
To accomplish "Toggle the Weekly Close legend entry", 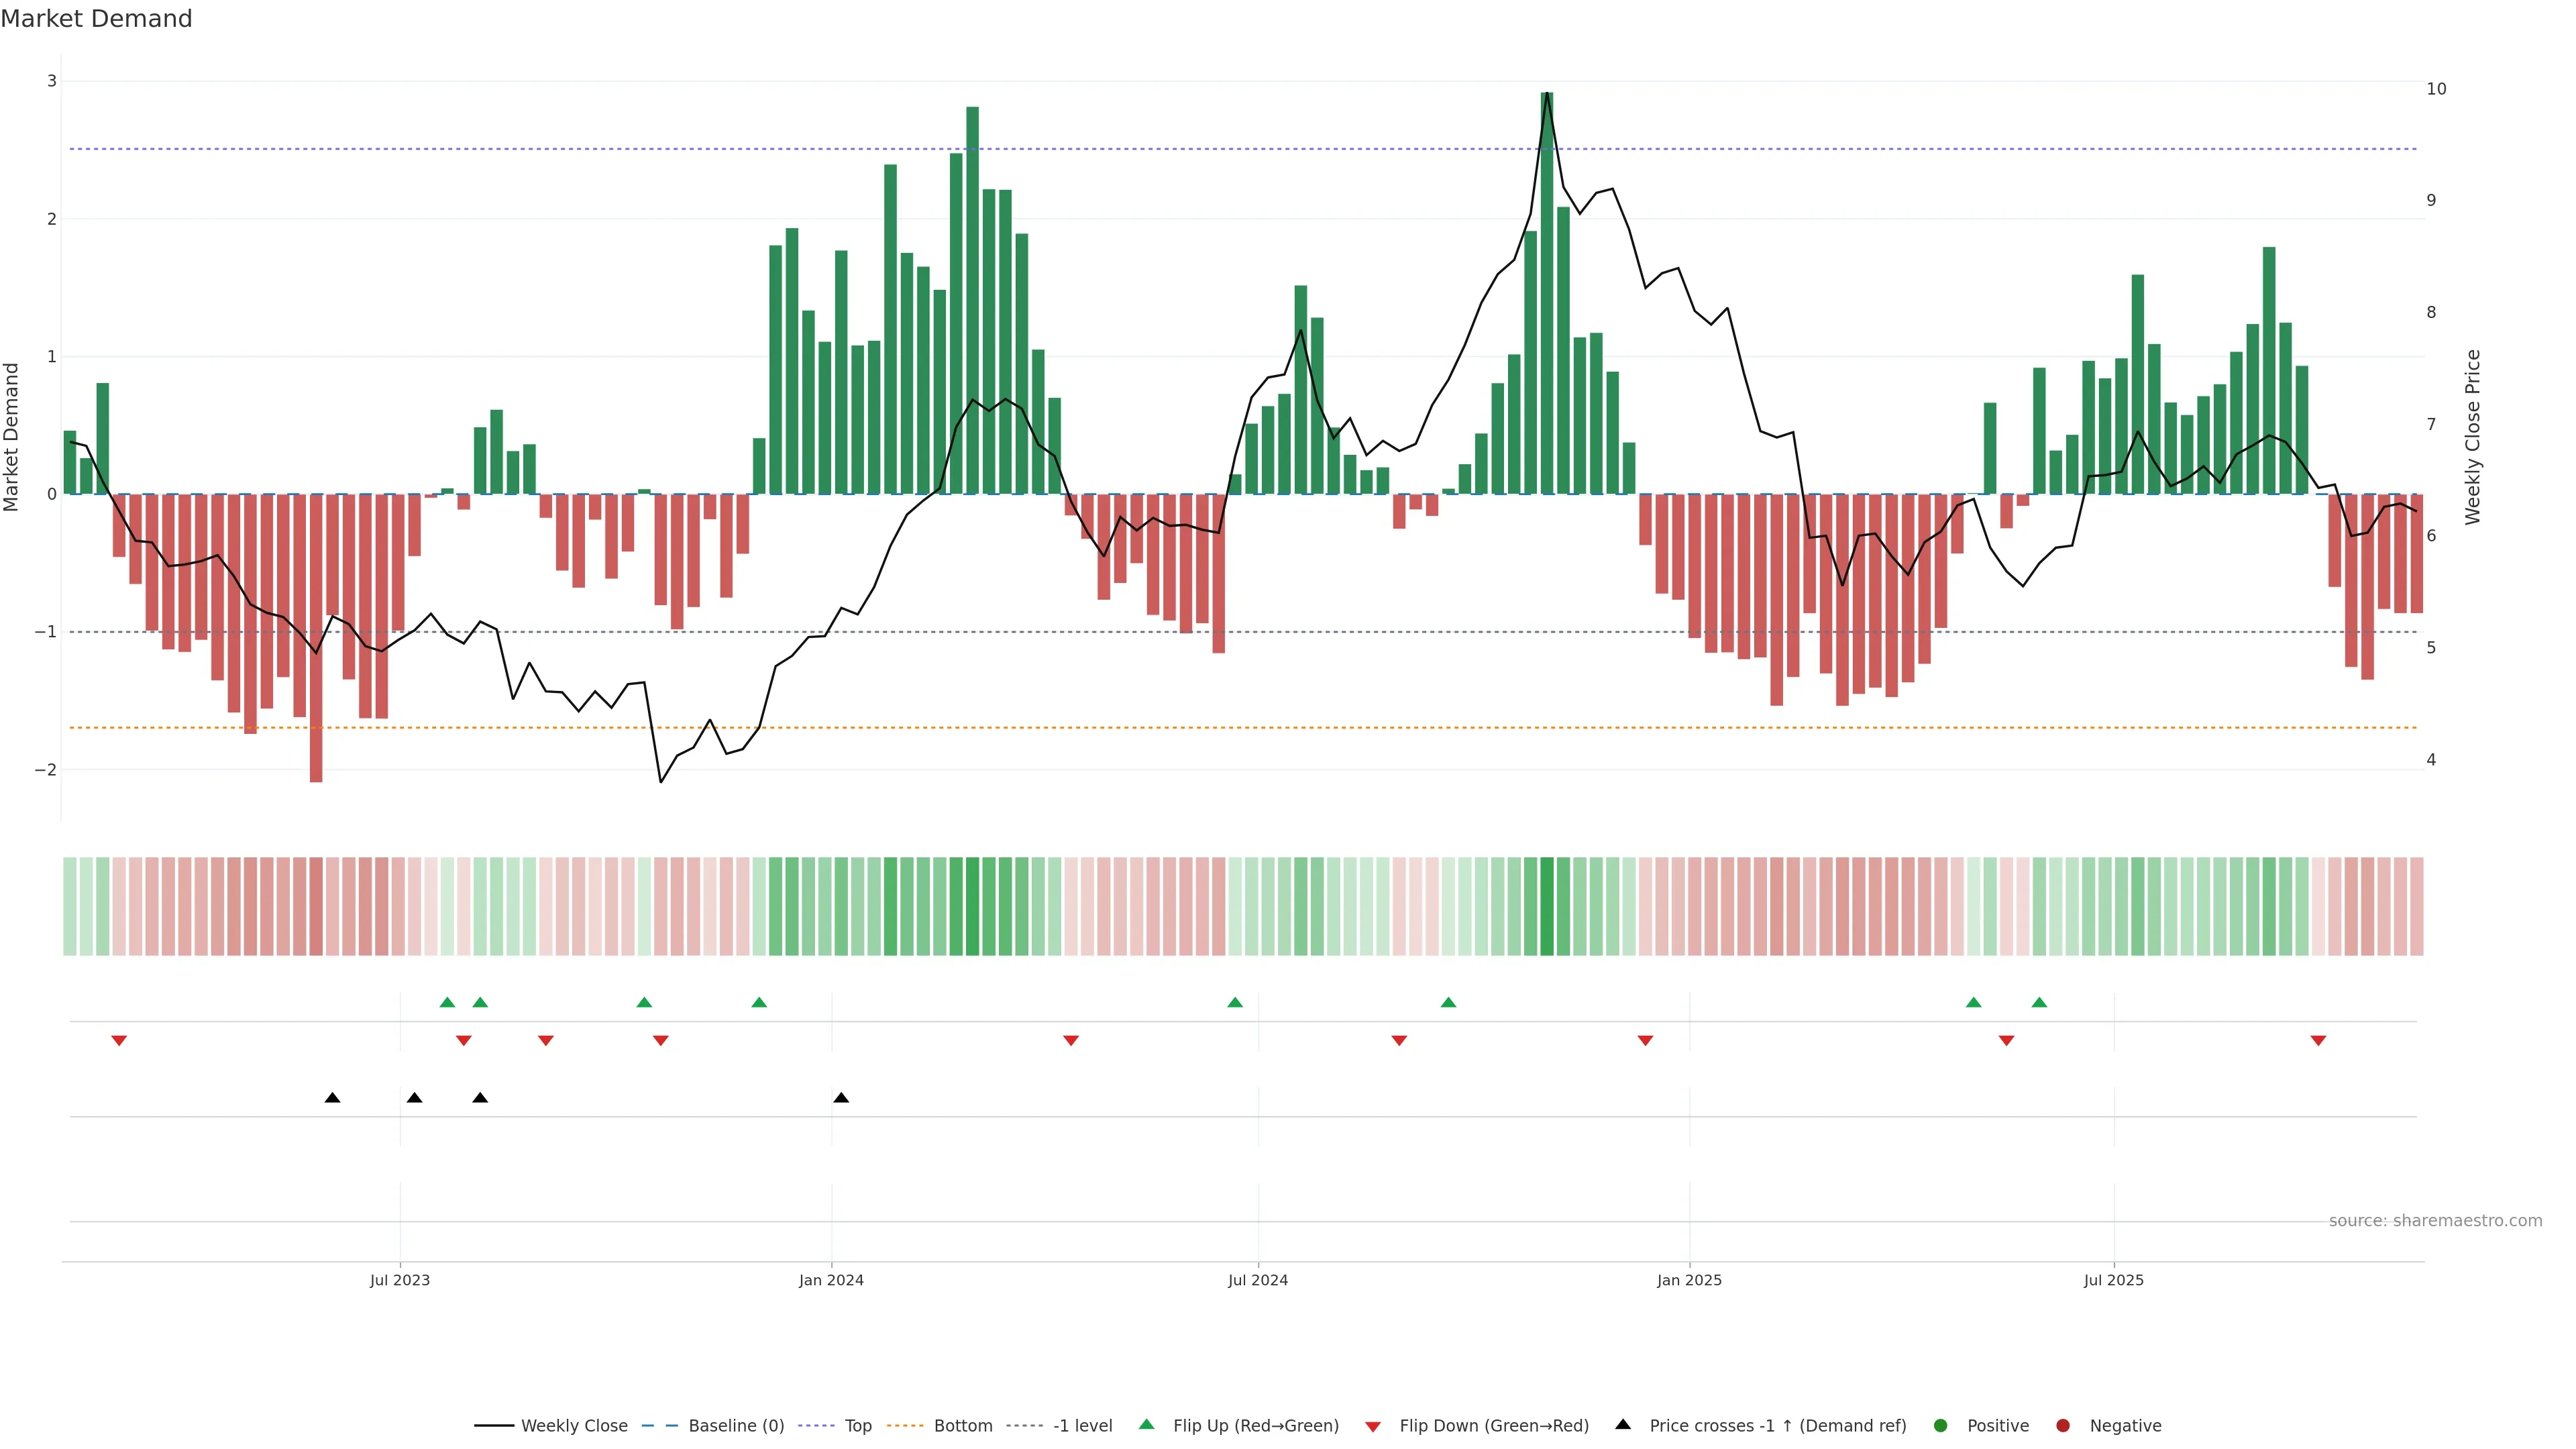I will click(574, 1425).
